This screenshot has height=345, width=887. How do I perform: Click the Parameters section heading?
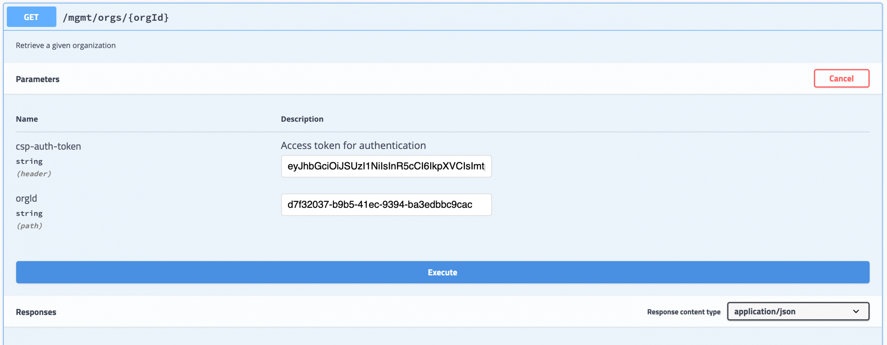pyautogui.click(x=37, y=79)
